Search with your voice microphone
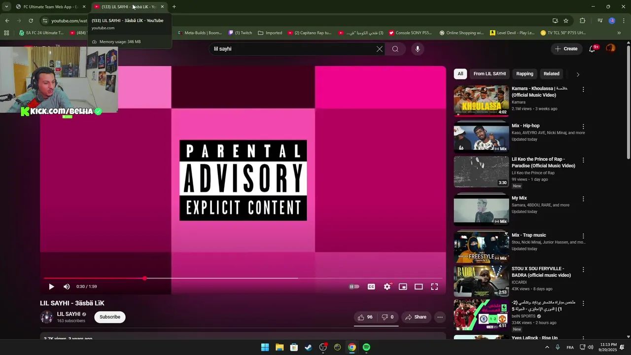 418,49
